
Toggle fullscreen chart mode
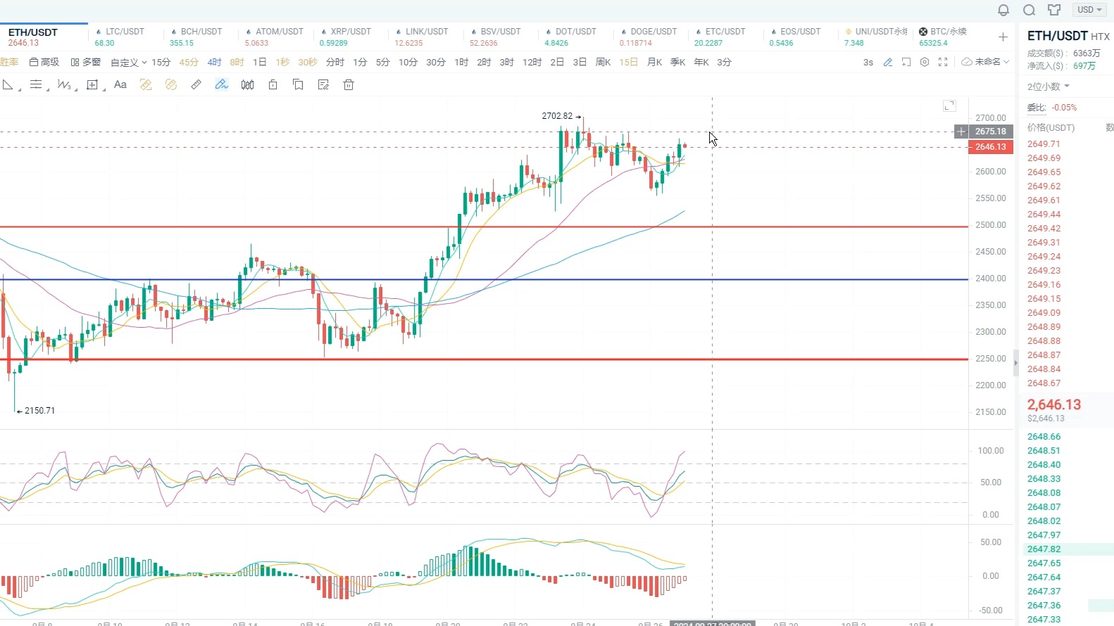pos(943,62)
